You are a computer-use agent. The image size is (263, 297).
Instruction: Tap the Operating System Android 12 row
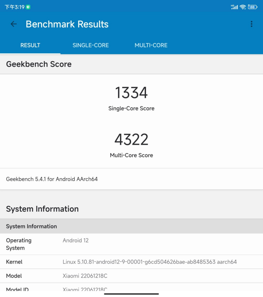(x=131, y=244)
